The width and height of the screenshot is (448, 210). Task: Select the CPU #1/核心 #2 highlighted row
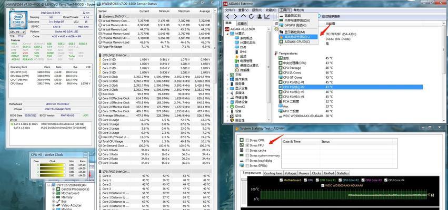(351, 87)
